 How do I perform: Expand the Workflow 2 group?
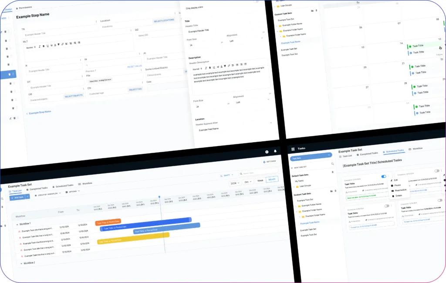tap(21, 264)
